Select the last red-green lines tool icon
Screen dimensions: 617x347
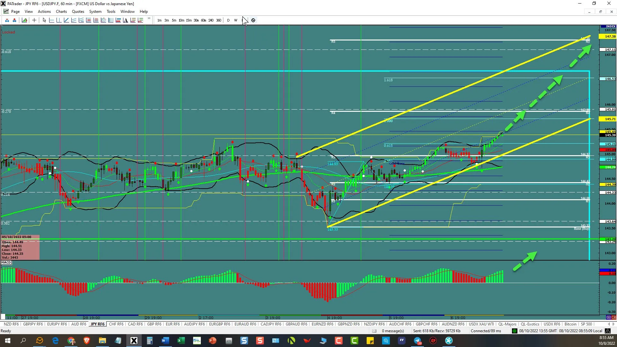click(140, 20)
